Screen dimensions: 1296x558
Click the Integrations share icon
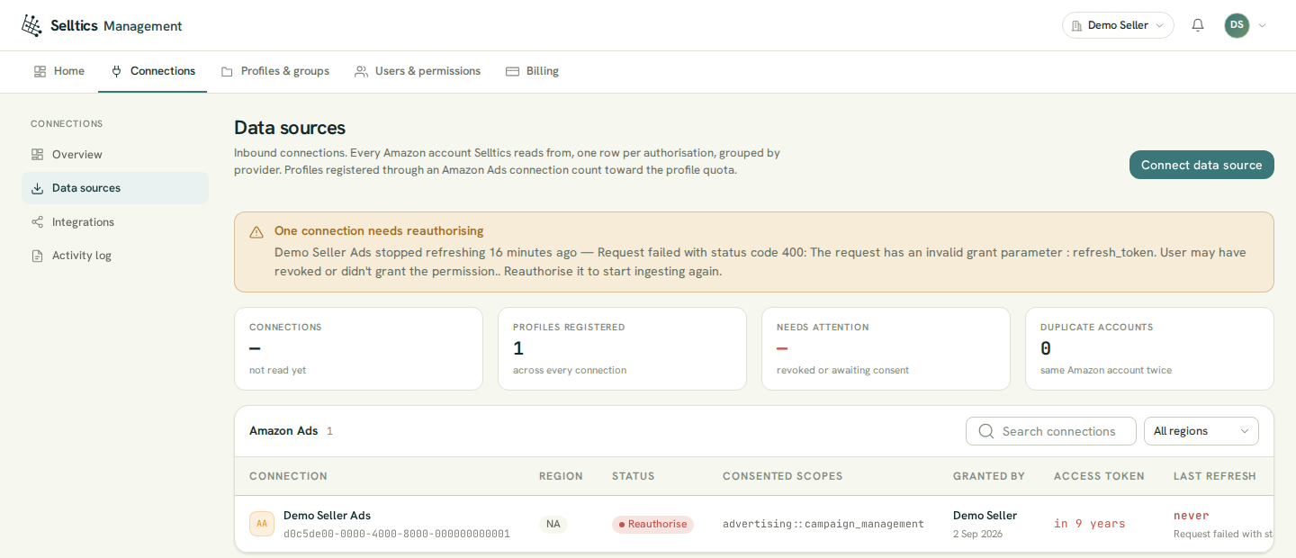coord(37,222)
